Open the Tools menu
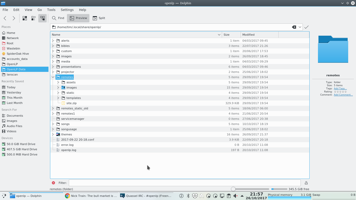Screen dimensions: 356x200 51,10
